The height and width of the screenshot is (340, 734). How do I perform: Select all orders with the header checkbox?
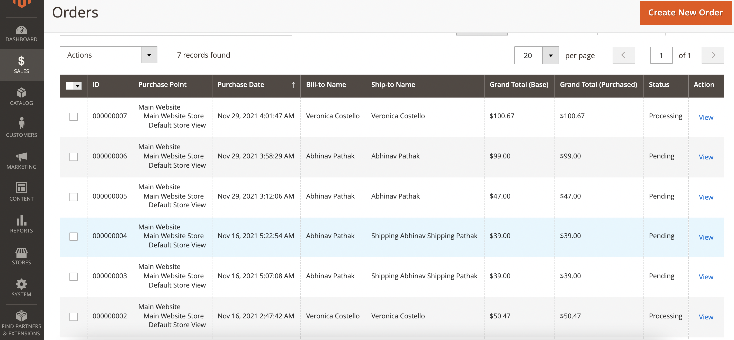point(70,85)
